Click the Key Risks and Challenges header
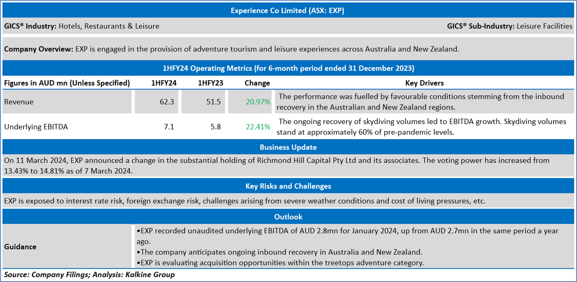The width and height of the screenshot is (577, 282). 288,186
